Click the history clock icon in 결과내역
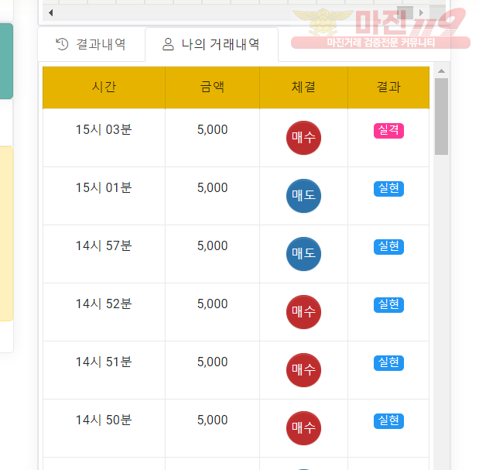This screenshot has width=479, height=470. coord(62,44)
